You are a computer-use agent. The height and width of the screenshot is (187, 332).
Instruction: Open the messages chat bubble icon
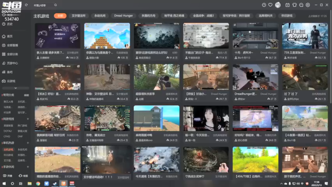click(301, 5)
